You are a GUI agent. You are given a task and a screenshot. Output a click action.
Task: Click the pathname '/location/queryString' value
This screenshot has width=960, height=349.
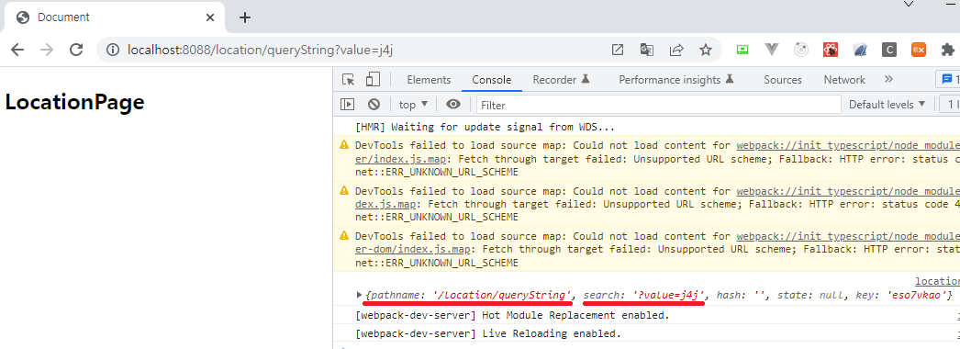pyautogui.click(x=501, y=296)
